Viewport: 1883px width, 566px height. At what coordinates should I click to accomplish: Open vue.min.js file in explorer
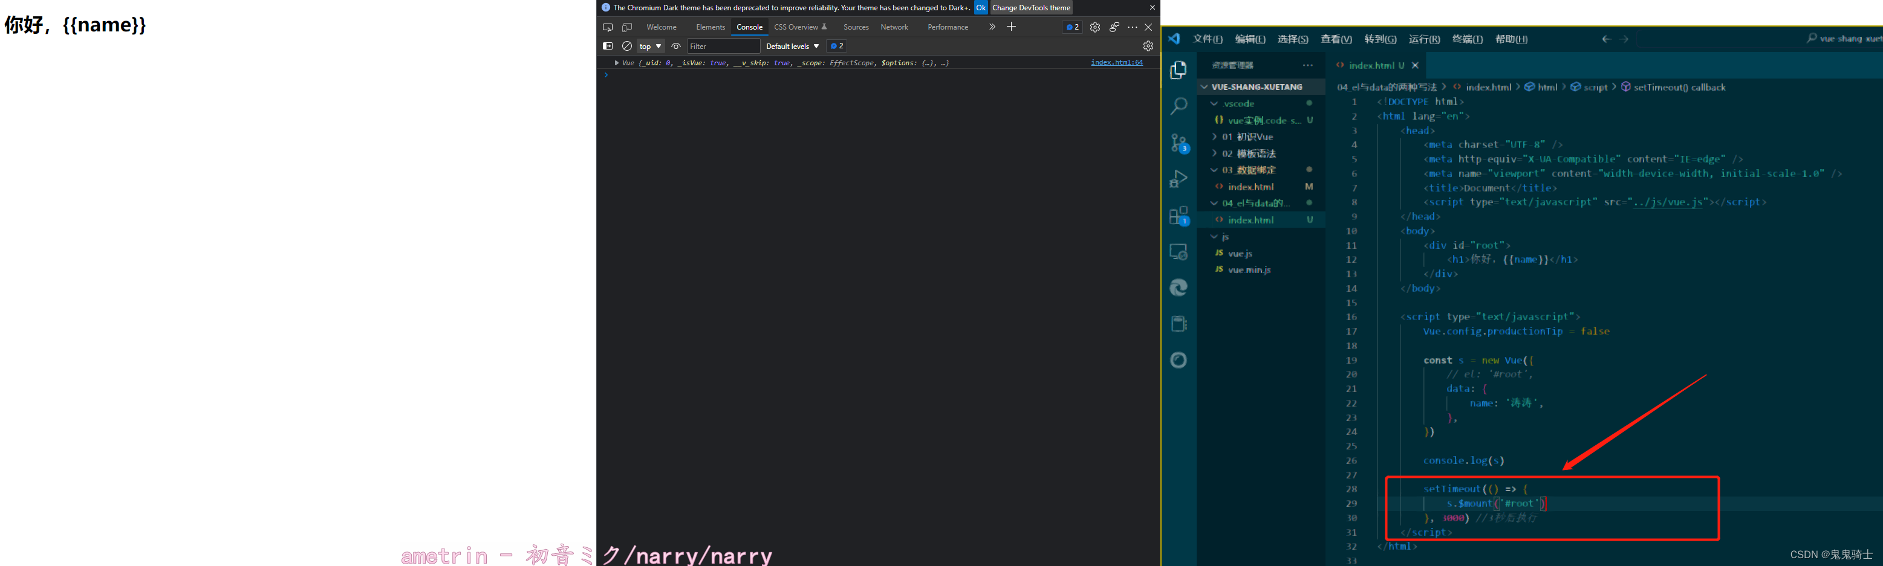tap(1261, 270)
